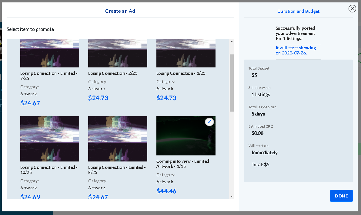Click the start date message 2020-07-26

[296, 50]
